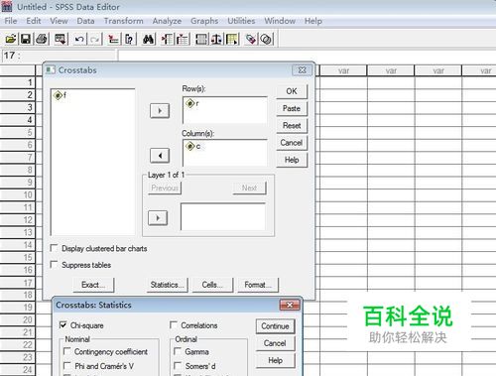Click the Undo toolbar icon
496x376 pixels.
point(79,40)
